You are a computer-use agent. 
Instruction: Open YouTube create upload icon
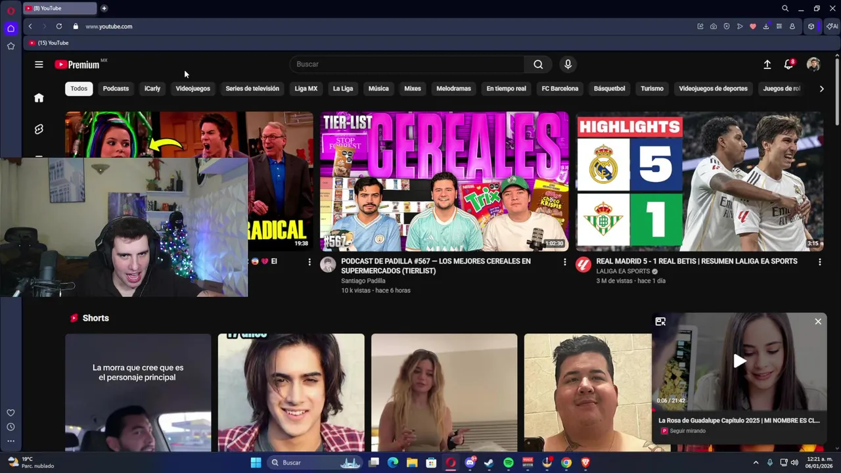[767, 64]
